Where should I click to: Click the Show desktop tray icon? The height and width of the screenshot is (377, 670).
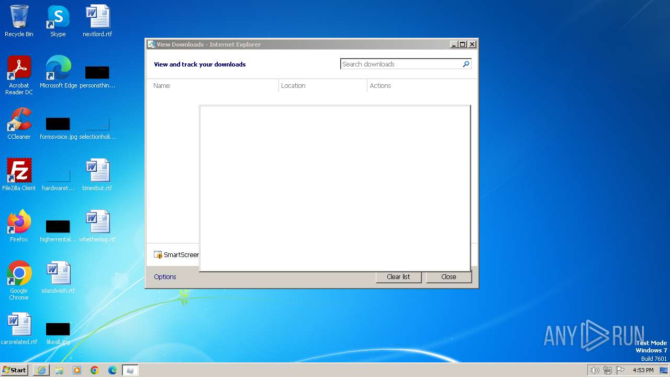(x=664, y=370)
